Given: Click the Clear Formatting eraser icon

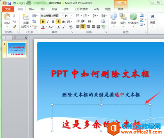Looking at the screenshot, I should 71,27.
